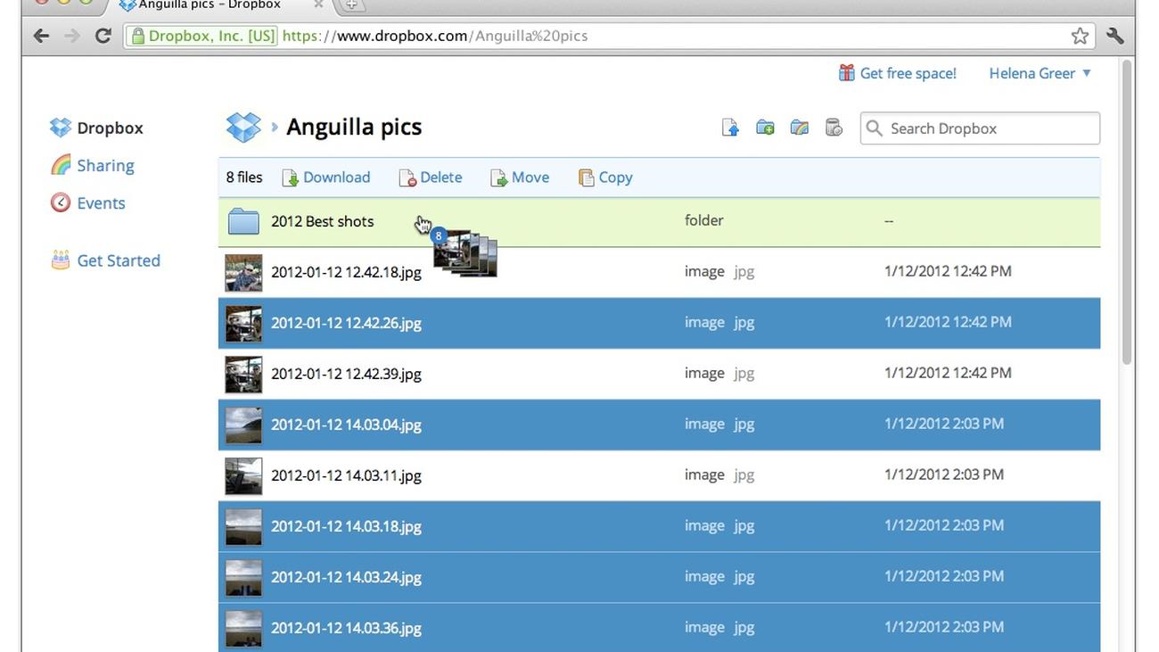Viewport: 1159px width, 652px height.
Task: Go to Events in the left sidebar
Action: coord(100,203)
